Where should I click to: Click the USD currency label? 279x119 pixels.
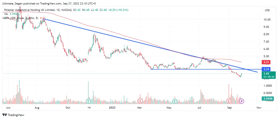tap(267, 11)
